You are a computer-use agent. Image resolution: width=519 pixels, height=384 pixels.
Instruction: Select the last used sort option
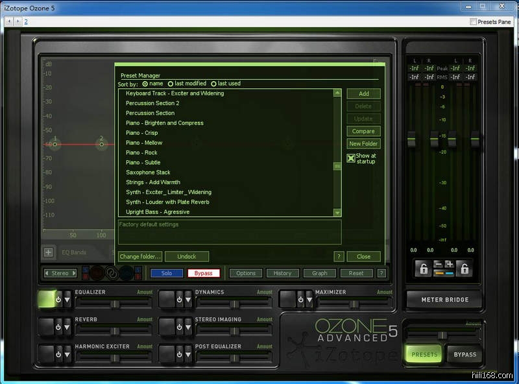(213, 84)
